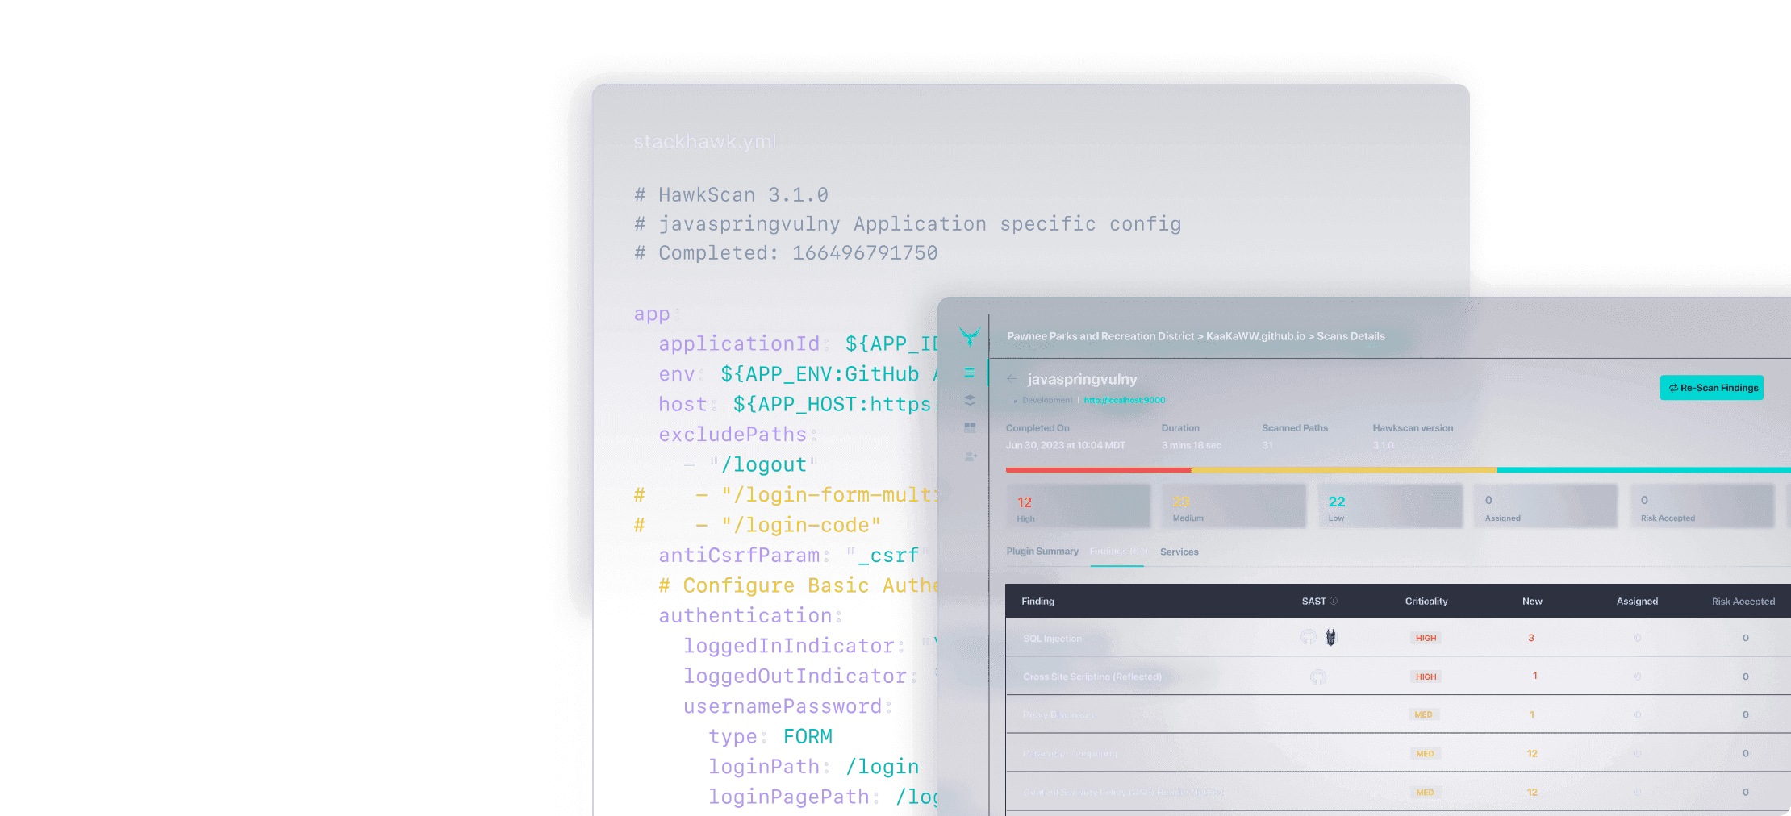Open the http://localhost:9000 link
The height and width of the screenshot is (816, 1791).
pos(1125,400)
